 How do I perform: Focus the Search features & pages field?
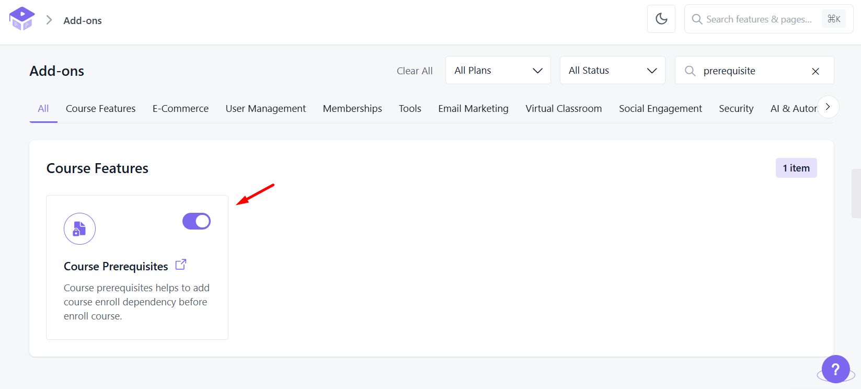coord(768,19)
